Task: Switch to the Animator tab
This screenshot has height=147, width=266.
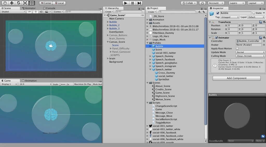Action: click(29, 8)
